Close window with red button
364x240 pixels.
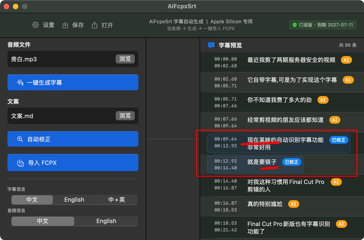(6, 6)
